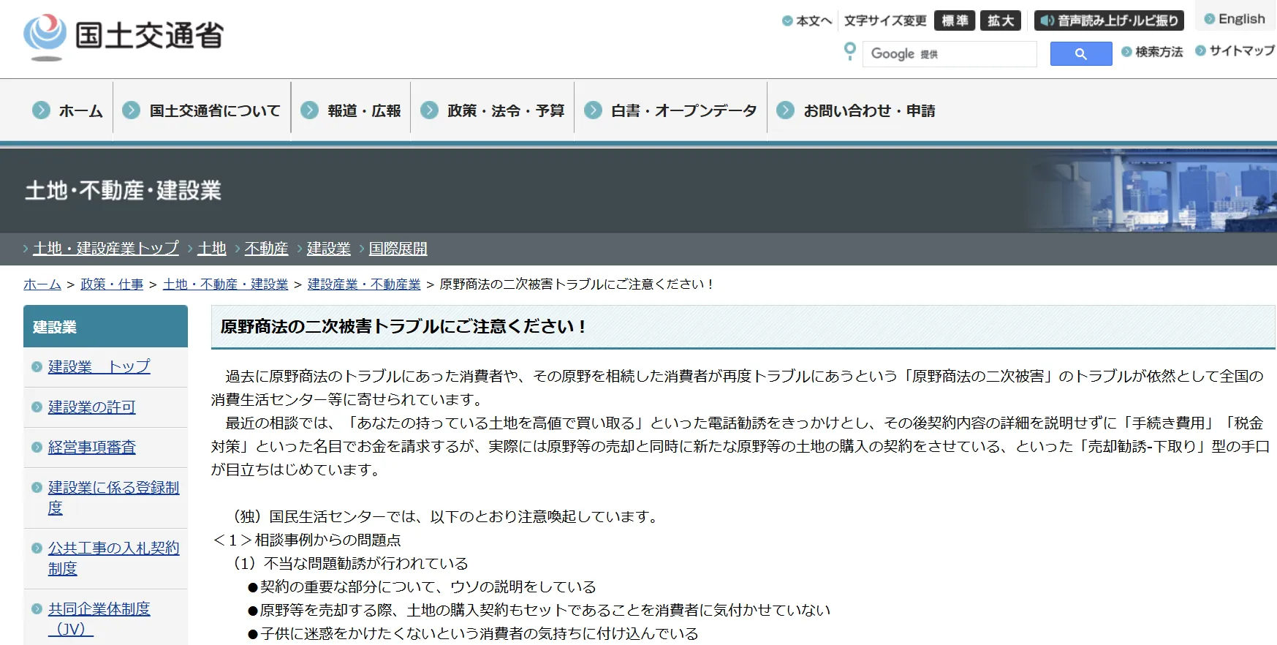Click bullet icon beside 経営事項審査
The width and height of the screenshot is (1277, 645).
(x=37, y=448)
